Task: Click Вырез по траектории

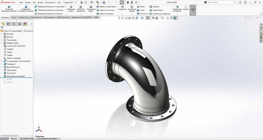Action: coord(106,7)
